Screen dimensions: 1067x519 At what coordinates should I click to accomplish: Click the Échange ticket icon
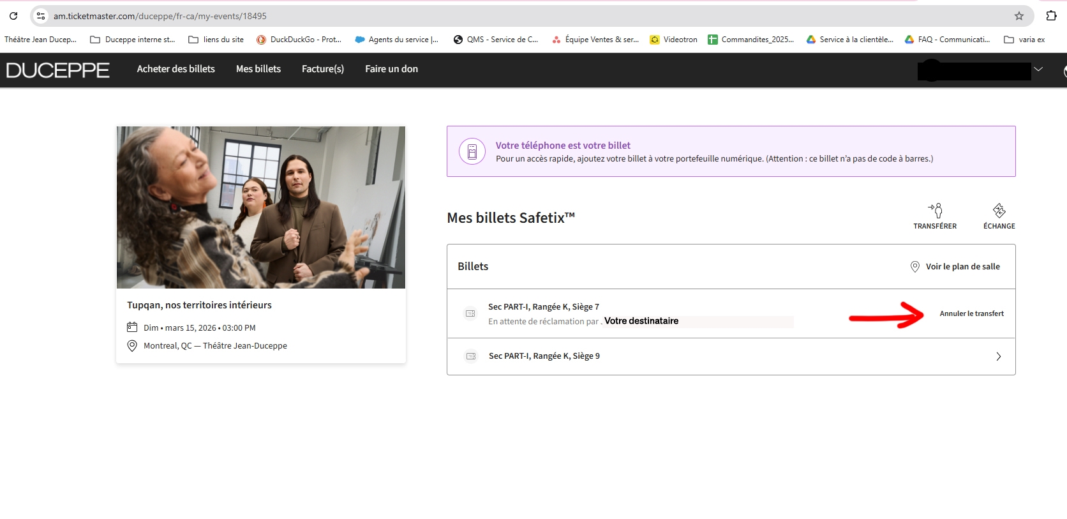[999, 211]
